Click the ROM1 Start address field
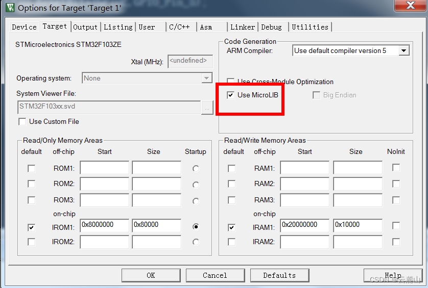 [105, 168]
